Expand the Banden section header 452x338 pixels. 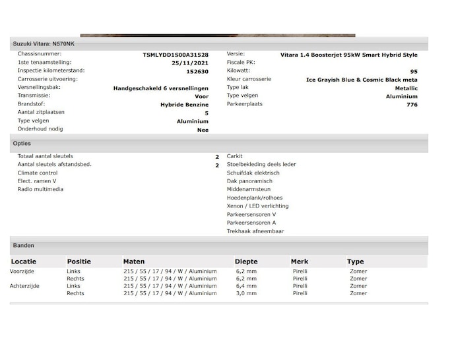coord(24,246)
